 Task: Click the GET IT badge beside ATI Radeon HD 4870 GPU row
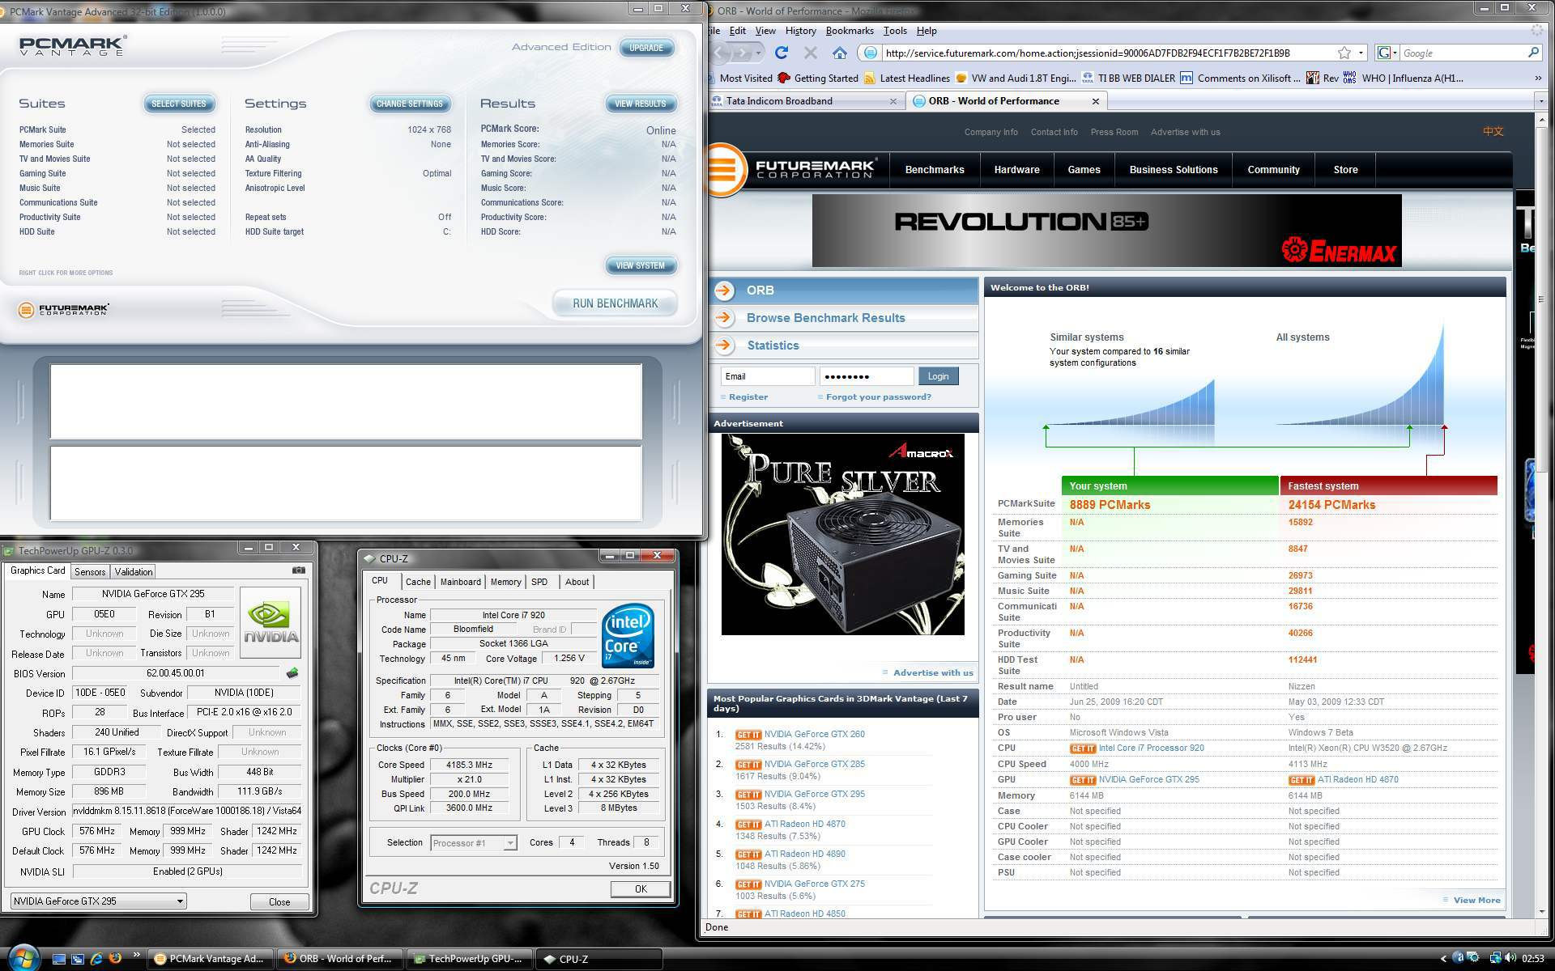[1302, 780]
